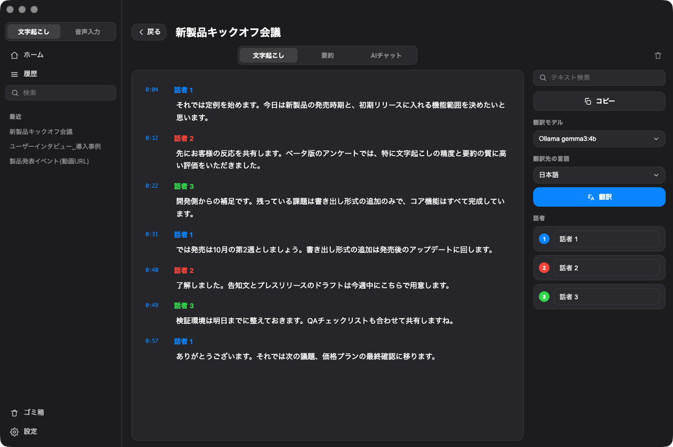Edit the 話者 3 name field
Image resolution: width=673 pixels, height=447 pixels.
(607, 297)
